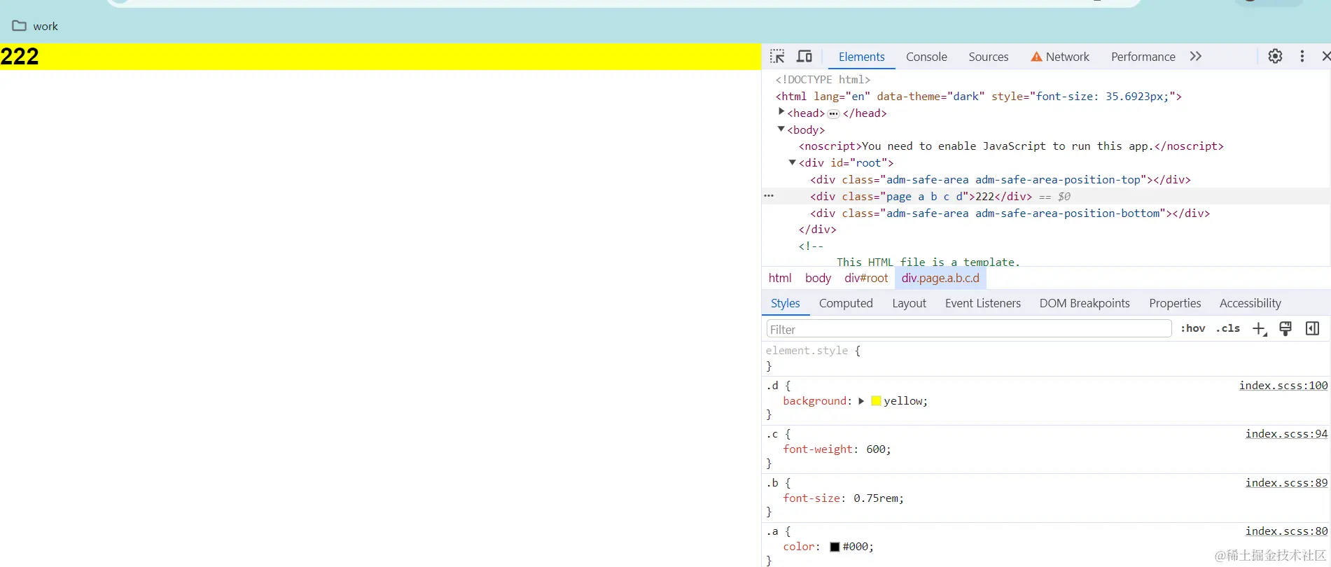The height and width of the screenshot is (567, 1331).
Task: Click the .a selector in Styles
Action: pos(772,531)
